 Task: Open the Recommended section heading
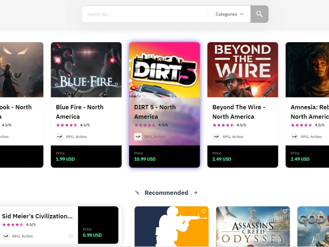click(x=166, y=193)
